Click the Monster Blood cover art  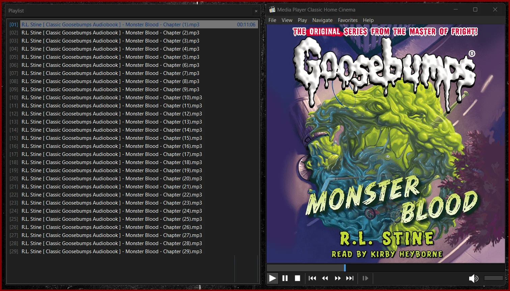point(386,144)
